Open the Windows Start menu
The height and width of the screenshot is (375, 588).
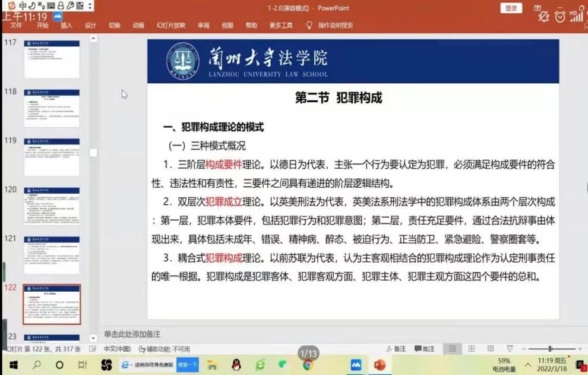pos(14,364)
